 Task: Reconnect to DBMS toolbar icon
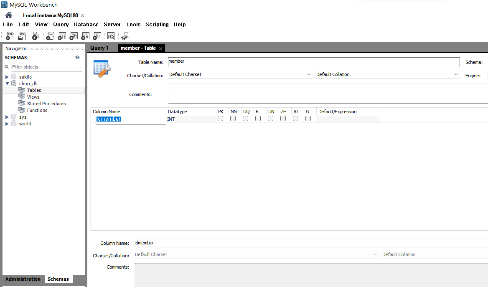125,36
